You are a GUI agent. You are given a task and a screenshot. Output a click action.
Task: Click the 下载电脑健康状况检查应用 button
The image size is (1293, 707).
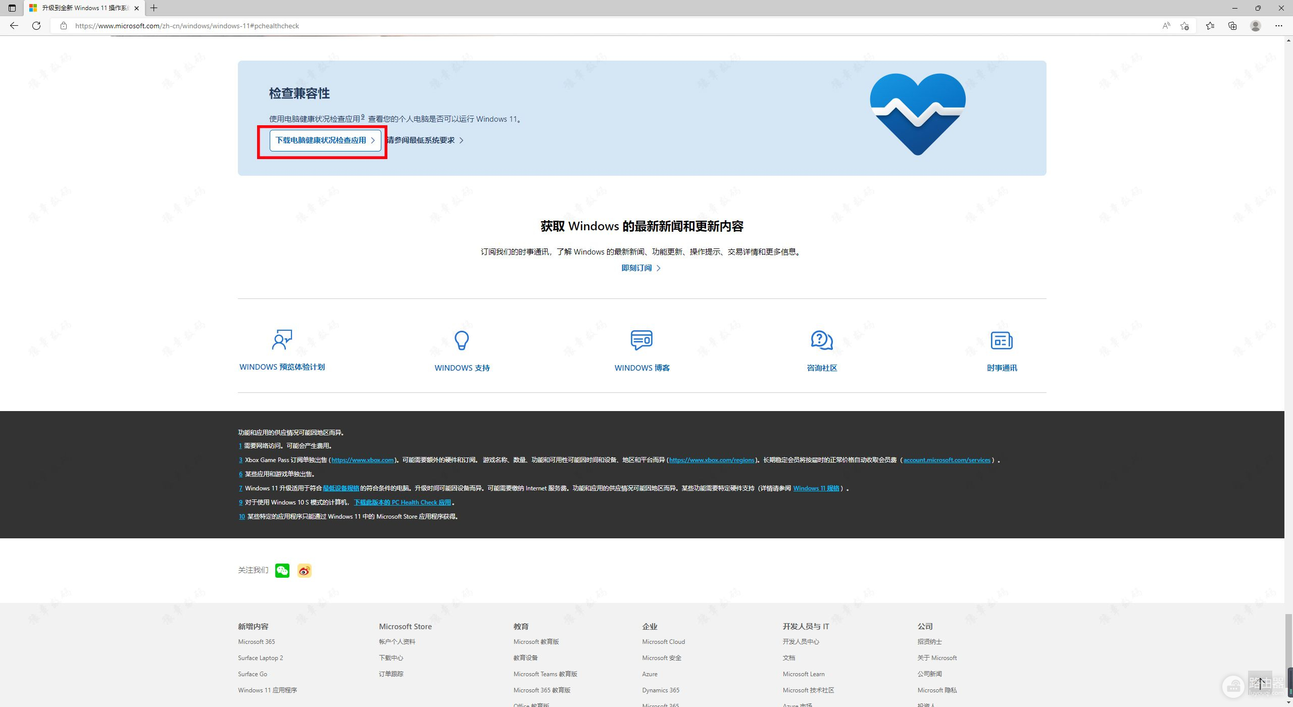point(325,140)
